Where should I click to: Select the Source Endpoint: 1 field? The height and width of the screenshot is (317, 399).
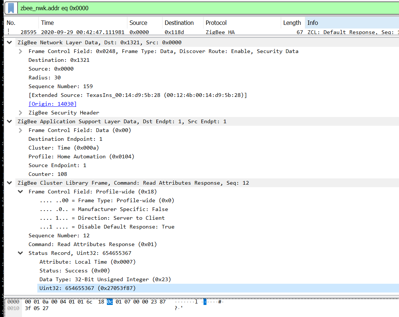click(x=57, y=165)
